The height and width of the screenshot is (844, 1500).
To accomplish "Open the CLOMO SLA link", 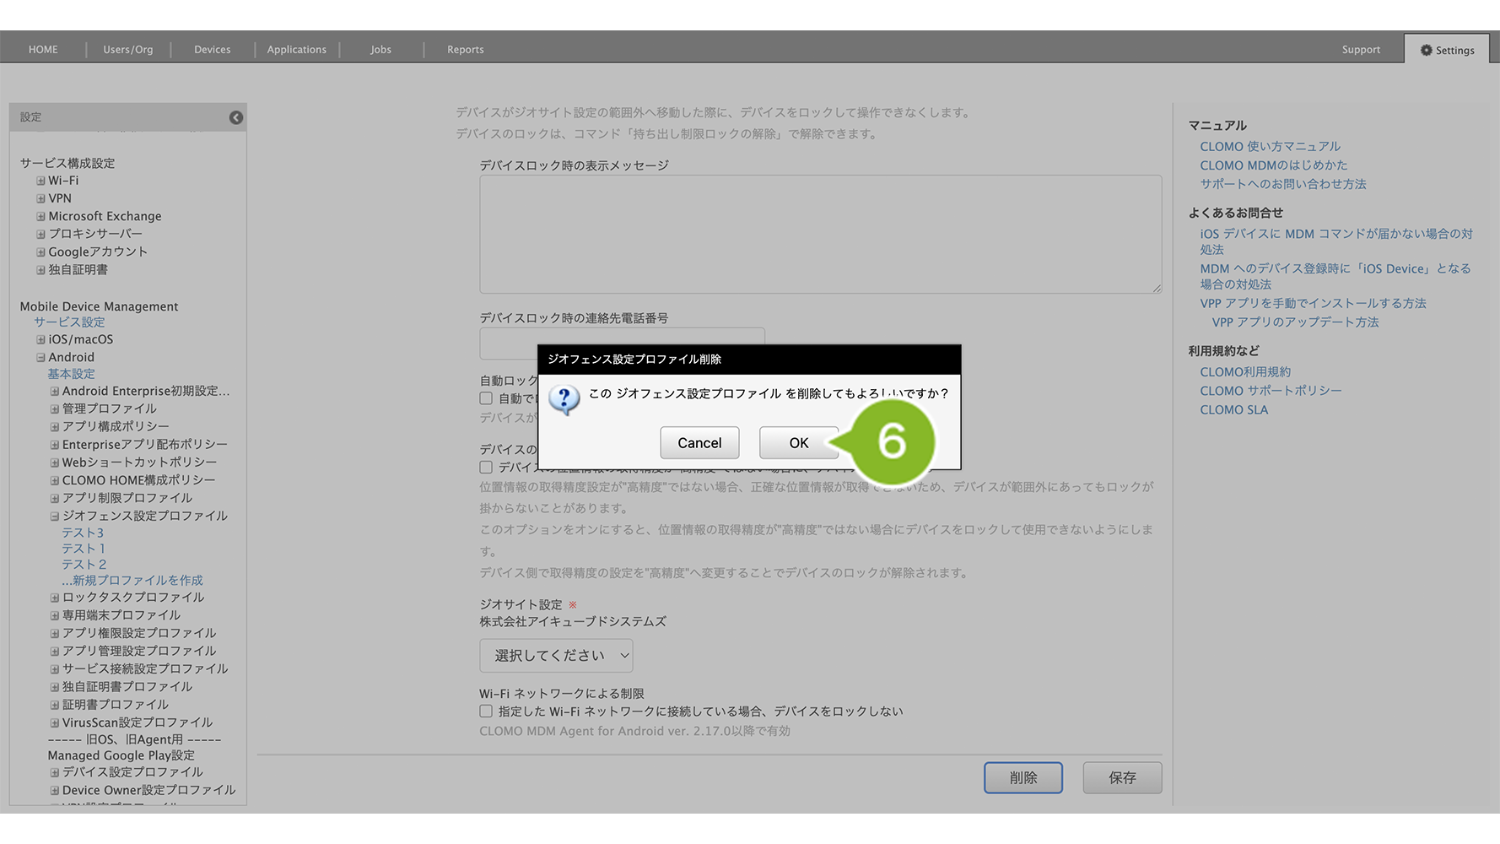I will pos(1233,410).
